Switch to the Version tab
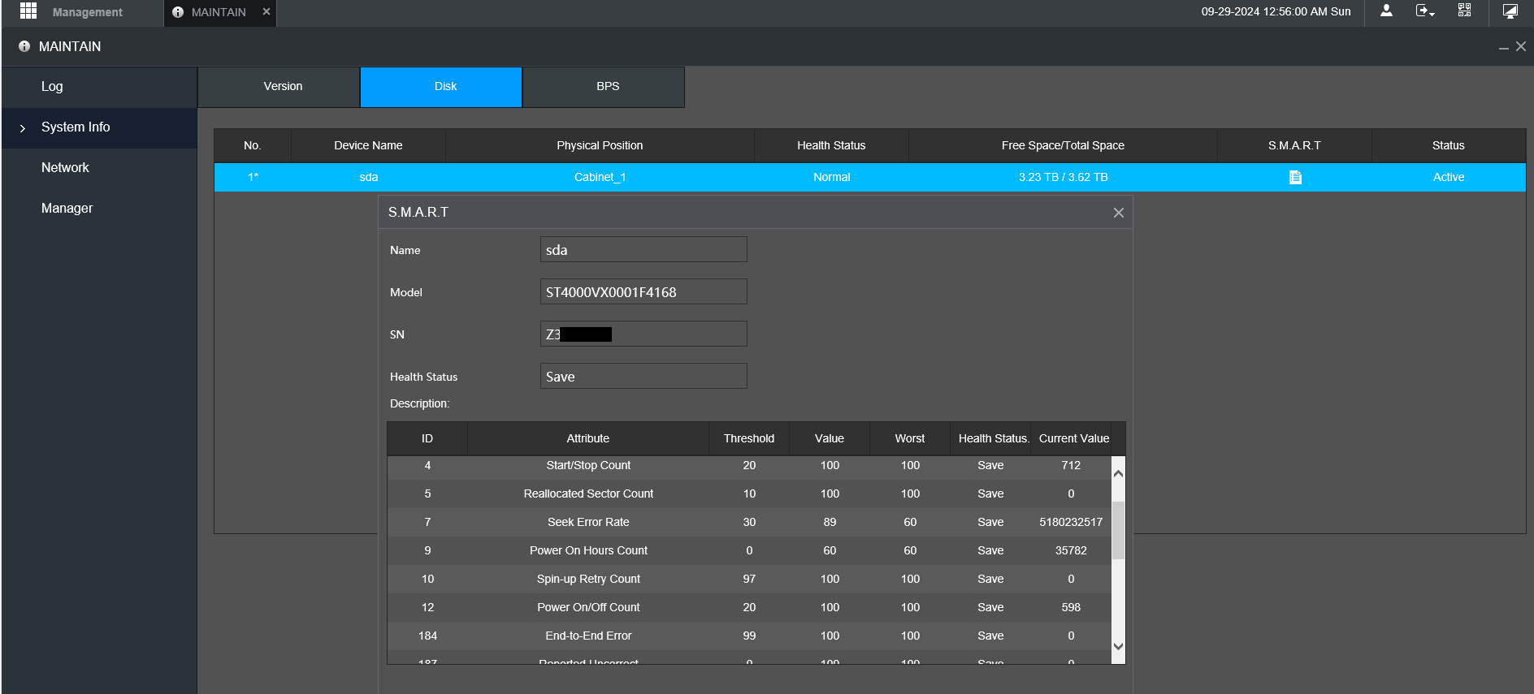Viewport: 1534px width, 694px height. pos(279,87)
